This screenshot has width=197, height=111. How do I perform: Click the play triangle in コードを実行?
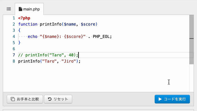[160, 99]
